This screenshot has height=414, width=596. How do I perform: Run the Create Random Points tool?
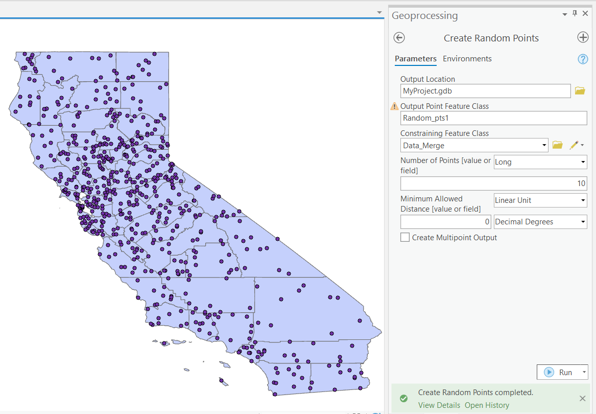pyautogui.click(x=558, y=372)
